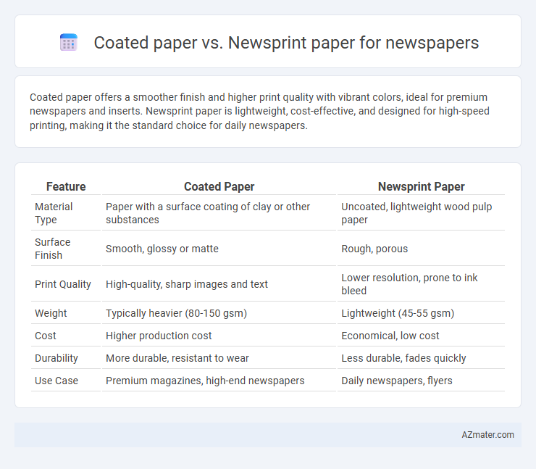Click 'Uncoated, lightweight wood pulp paper' cell

[421, 213]
